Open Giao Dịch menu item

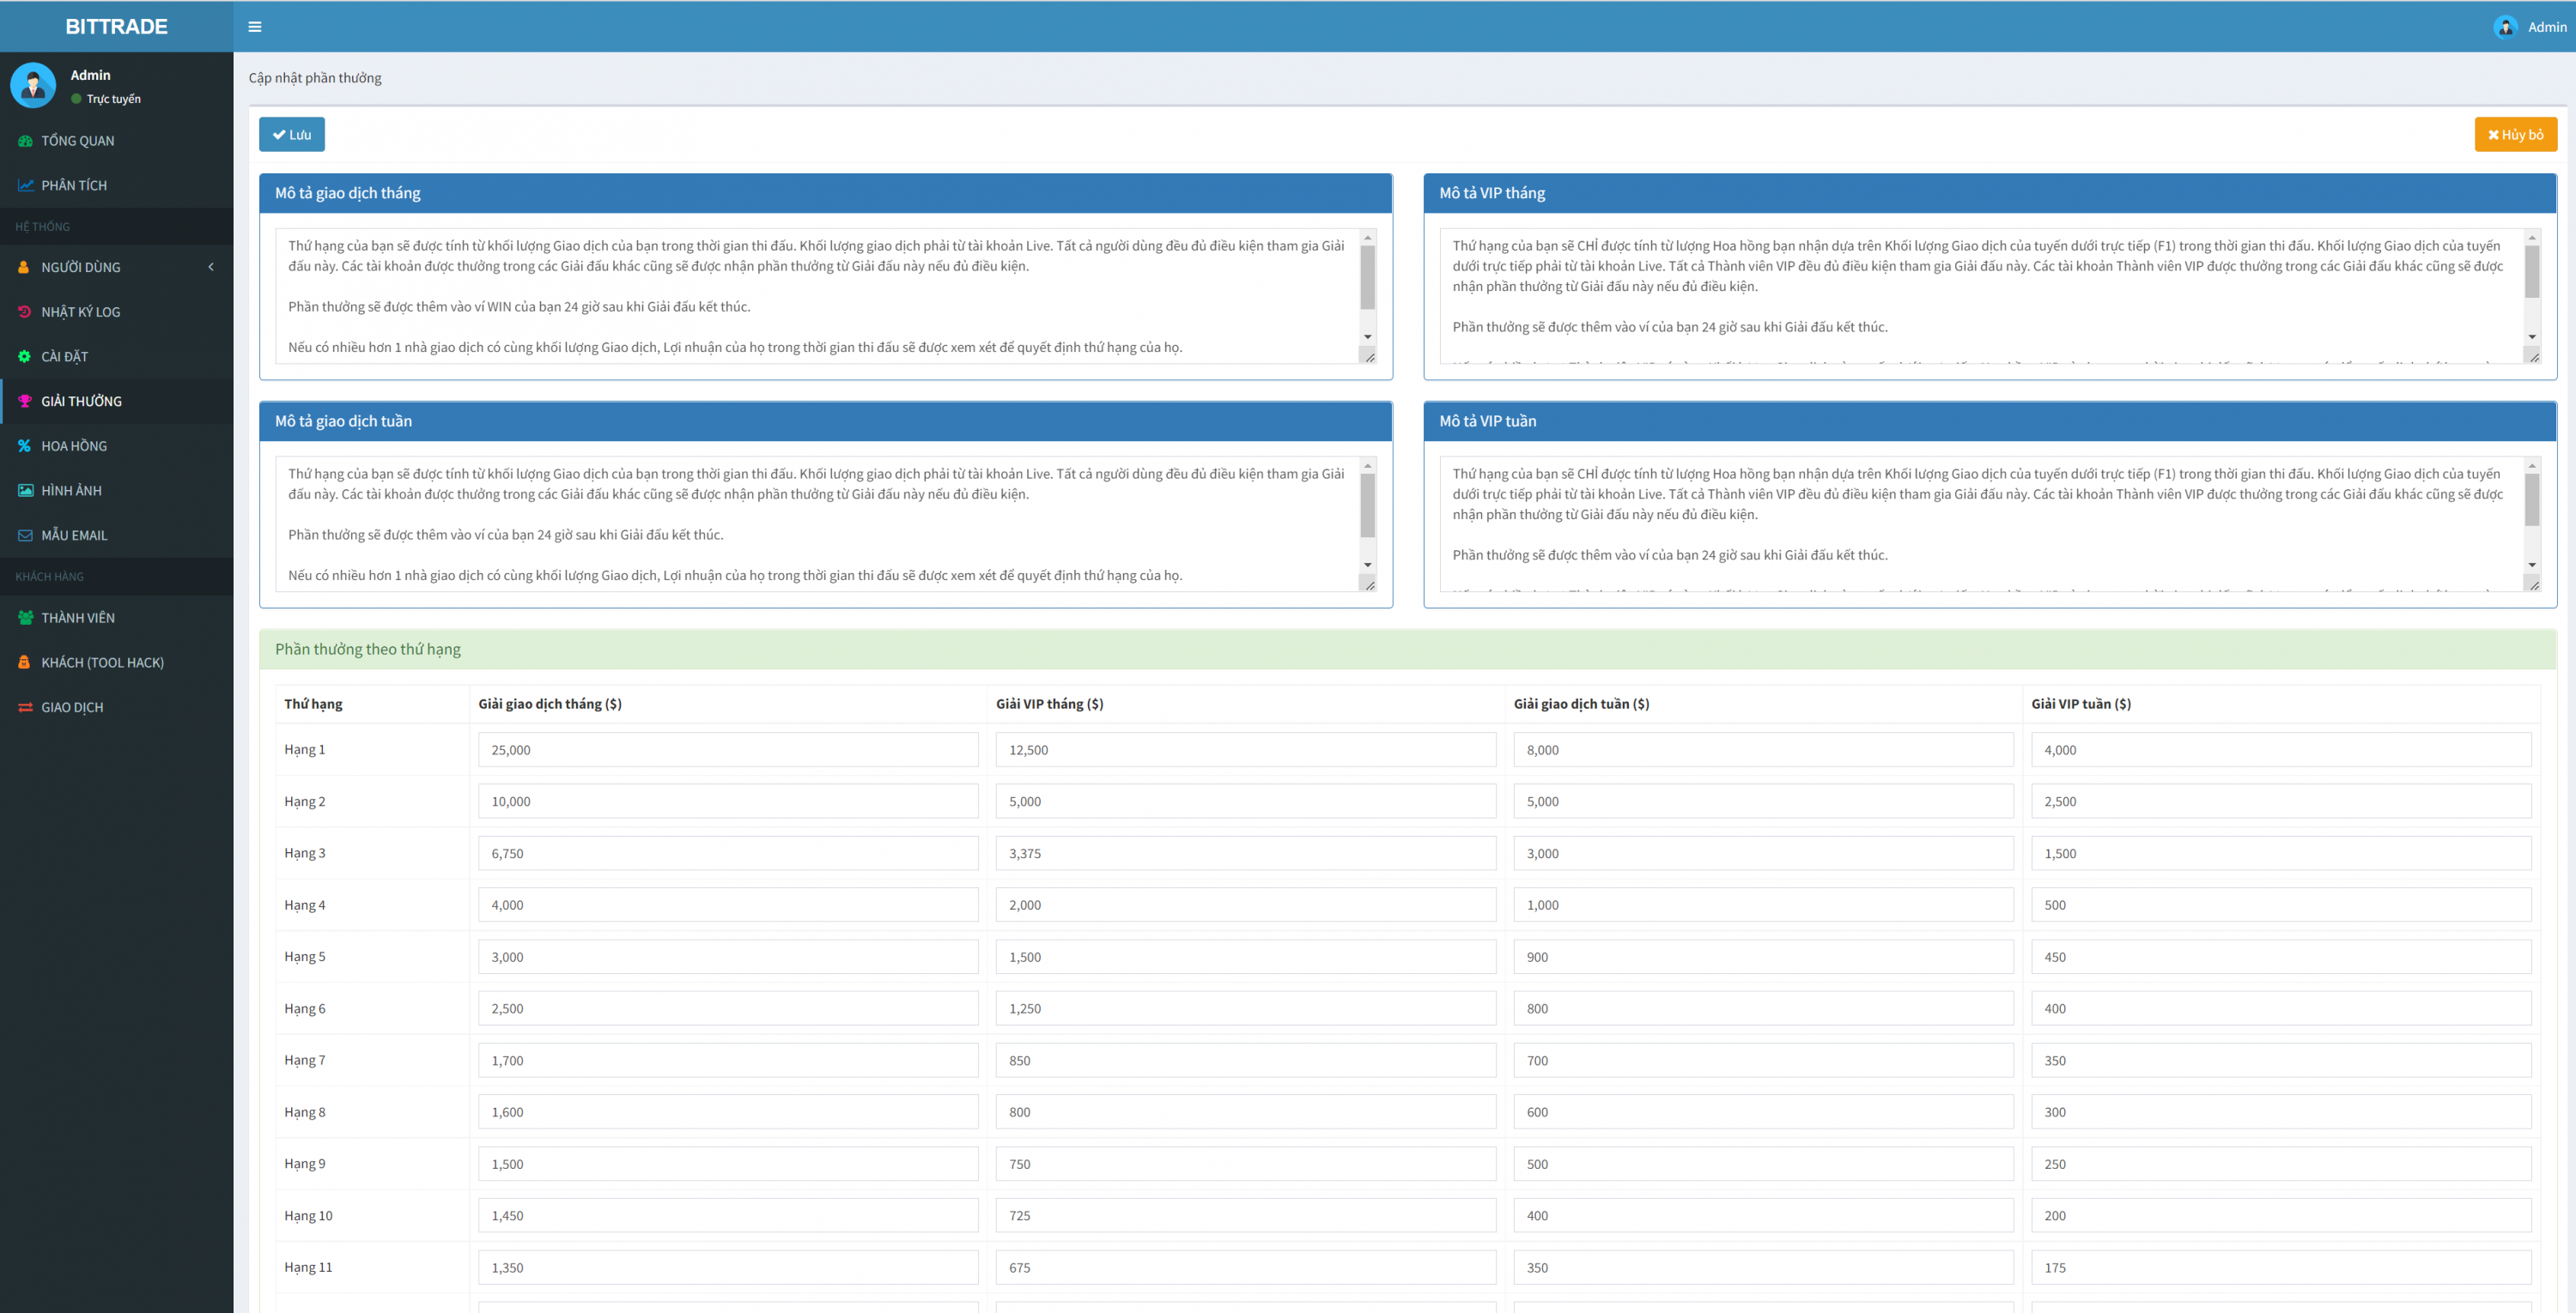[x=72, y=707]
